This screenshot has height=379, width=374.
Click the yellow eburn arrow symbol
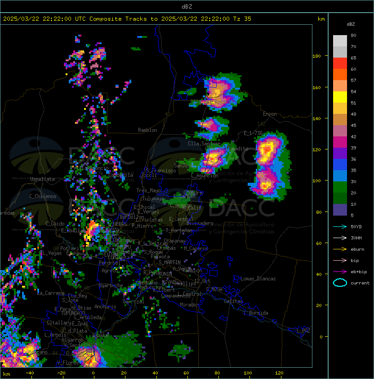click(340, 249)
